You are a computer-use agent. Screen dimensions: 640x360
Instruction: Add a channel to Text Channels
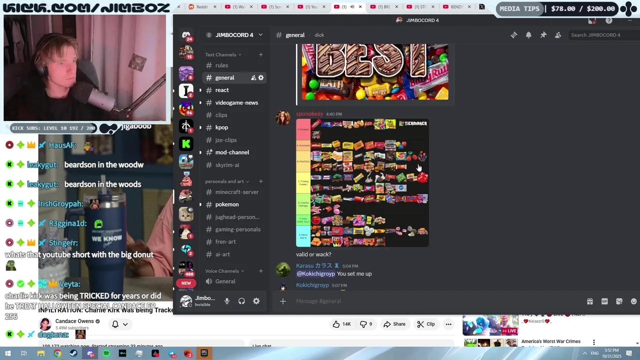pyautogui.click(x=260, y=54)
